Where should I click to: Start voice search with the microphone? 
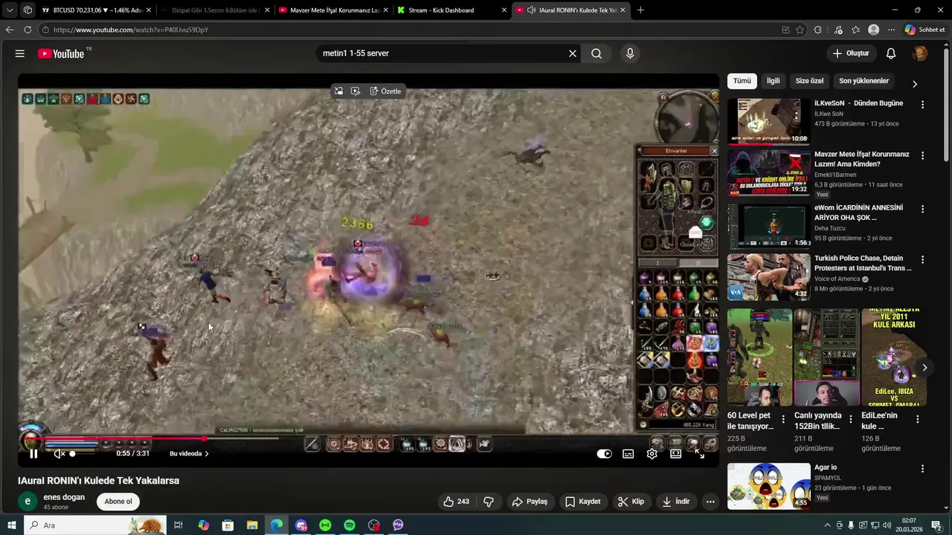pyautogui.click(x=630, y=53)
